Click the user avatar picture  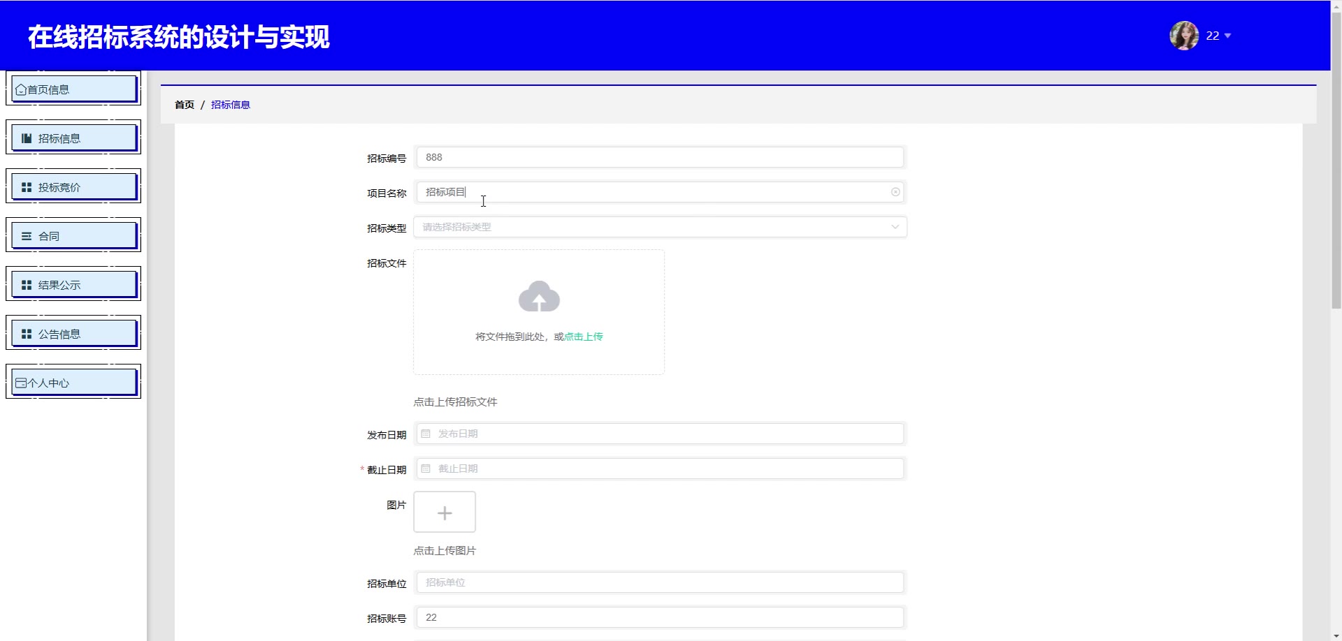(x=1184, y=36)
